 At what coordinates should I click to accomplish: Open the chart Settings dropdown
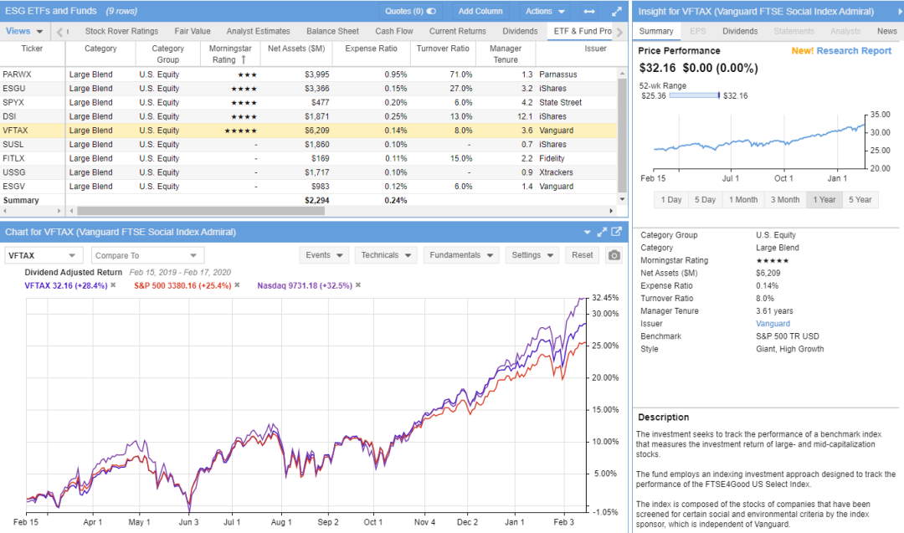532,255
